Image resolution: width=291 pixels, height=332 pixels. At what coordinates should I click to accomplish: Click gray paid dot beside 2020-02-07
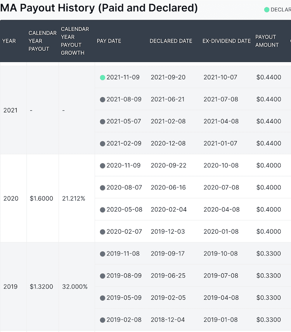[102, 232]
